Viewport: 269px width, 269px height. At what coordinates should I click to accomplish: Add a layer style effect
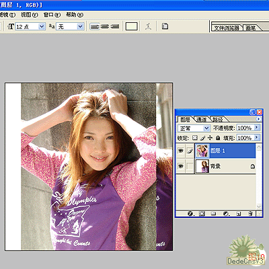click(x=190, y=213)
